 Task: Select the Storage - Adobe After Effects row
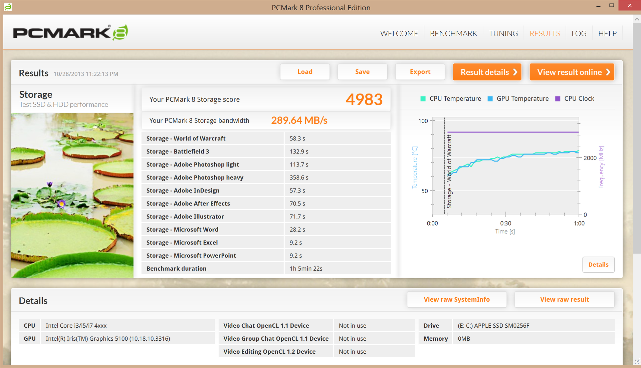point(266,204)
